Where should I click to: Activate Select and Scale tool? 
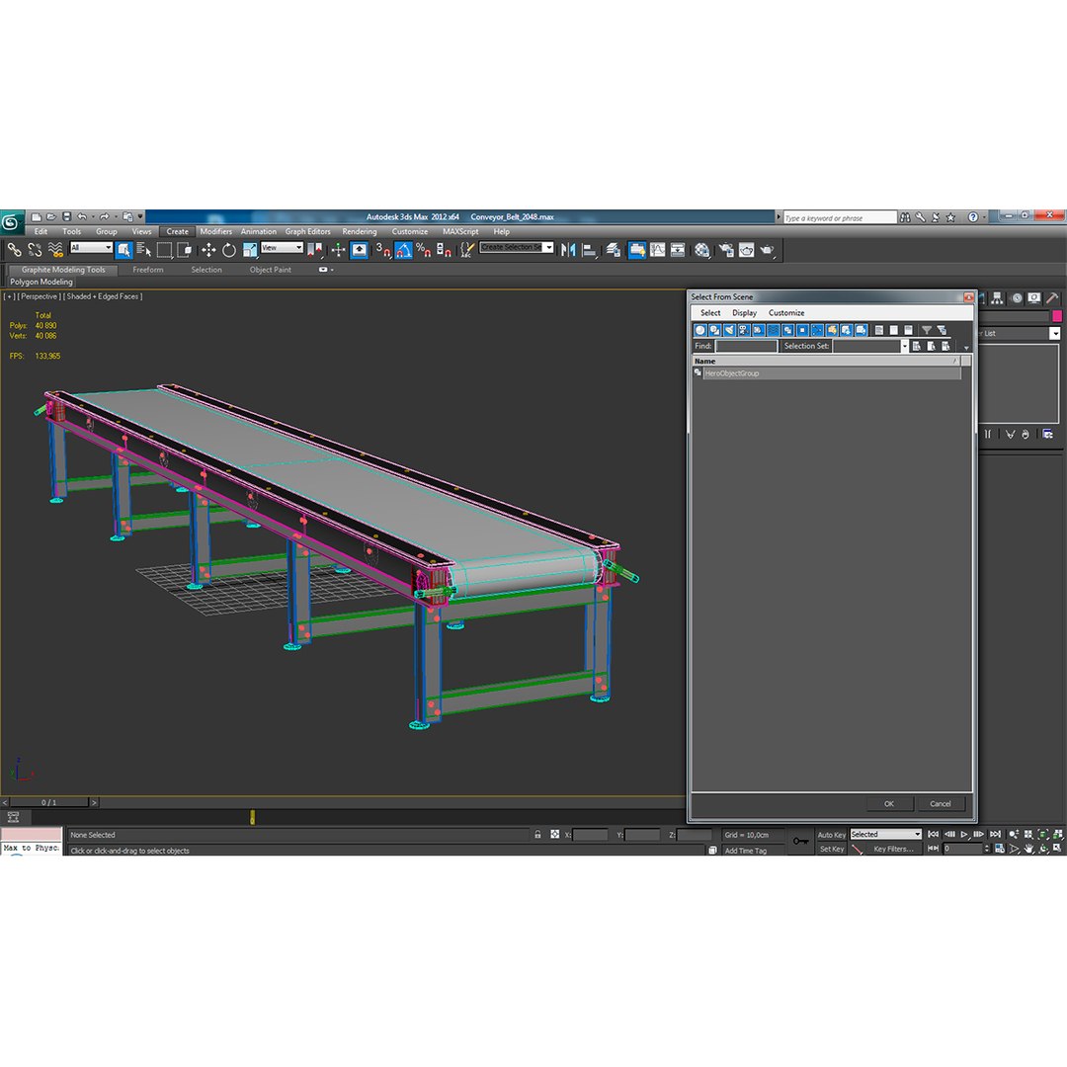point(249,250)
